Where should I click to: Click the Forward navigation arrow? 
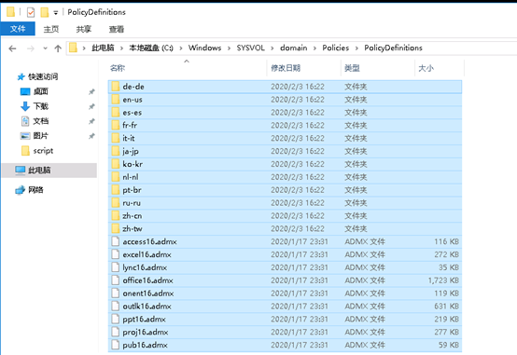[x=31, y=48]
